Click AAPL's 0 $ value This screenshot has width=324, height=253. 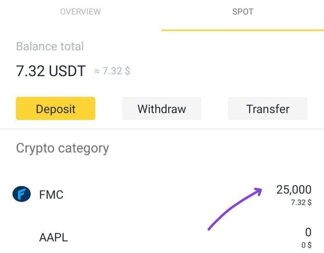pos(306,245)
